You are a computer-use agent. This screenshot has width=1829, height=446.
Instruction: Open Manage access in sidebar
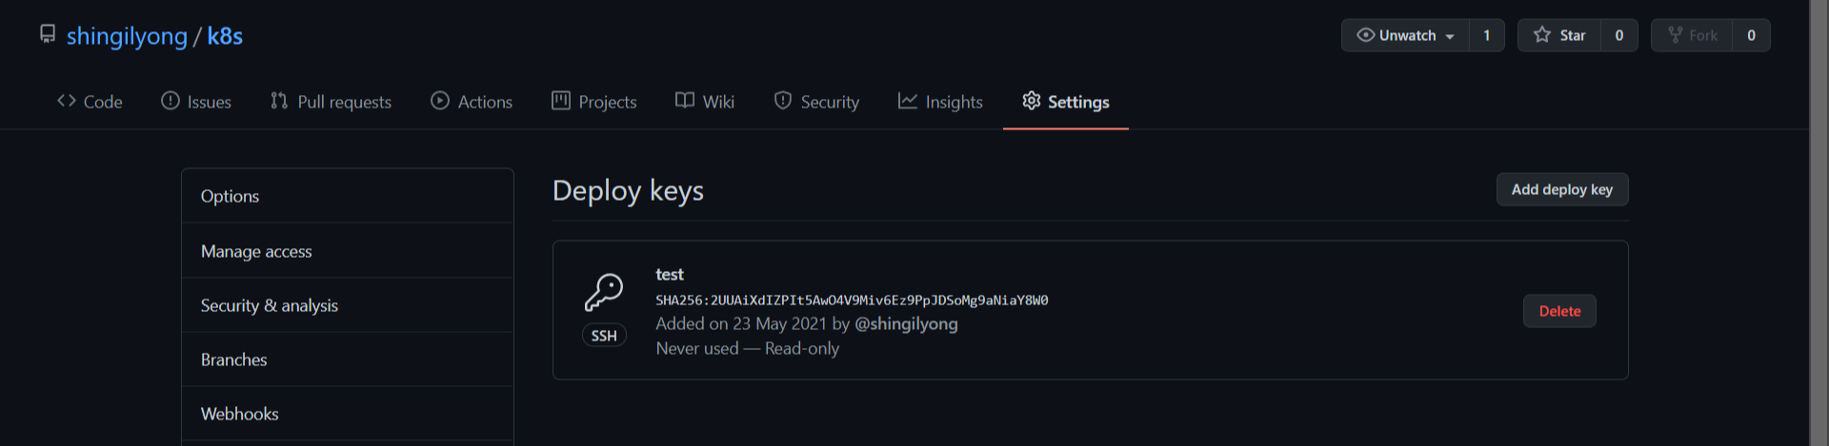[x=348, y=251]
